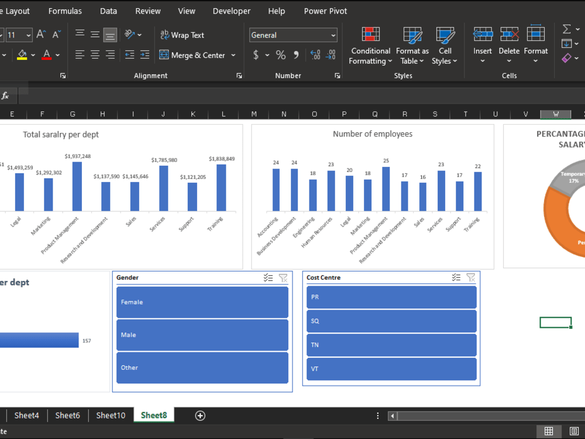The height and width of the screenshot is (439, 585).
Task: Click the insert function fx icon
Action: [x=5, y=96]
